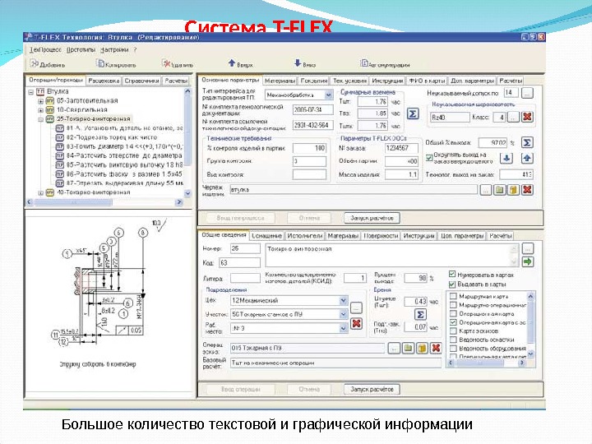The height and width of the screenshot is (444, 592).
Task: Click green arrow icon beside operation name box
Action: [x=527, y=261]
